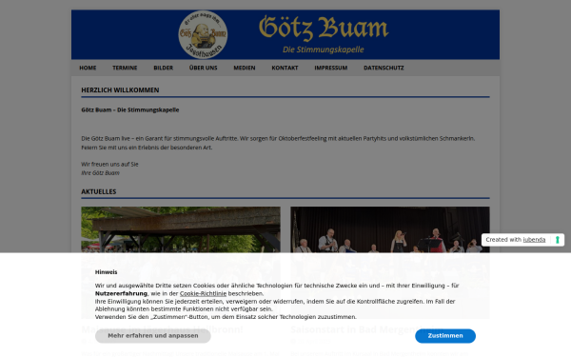Open the Cookie-Richtlinie link
Image resolution: width=571 pixels, height=357 pixels.
[203, 293]
